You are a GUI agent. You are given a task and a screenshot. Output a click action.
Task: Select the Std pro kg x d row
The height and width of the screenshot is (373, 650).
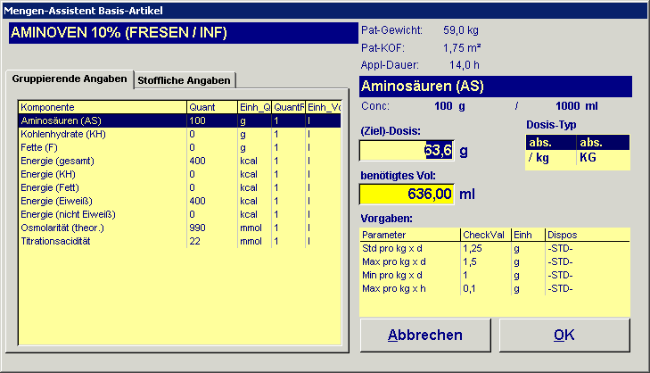tap(495, 249)
